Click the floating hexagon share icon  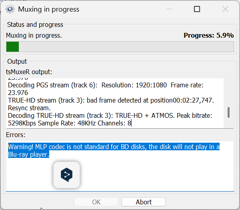(x=67, y=174)
